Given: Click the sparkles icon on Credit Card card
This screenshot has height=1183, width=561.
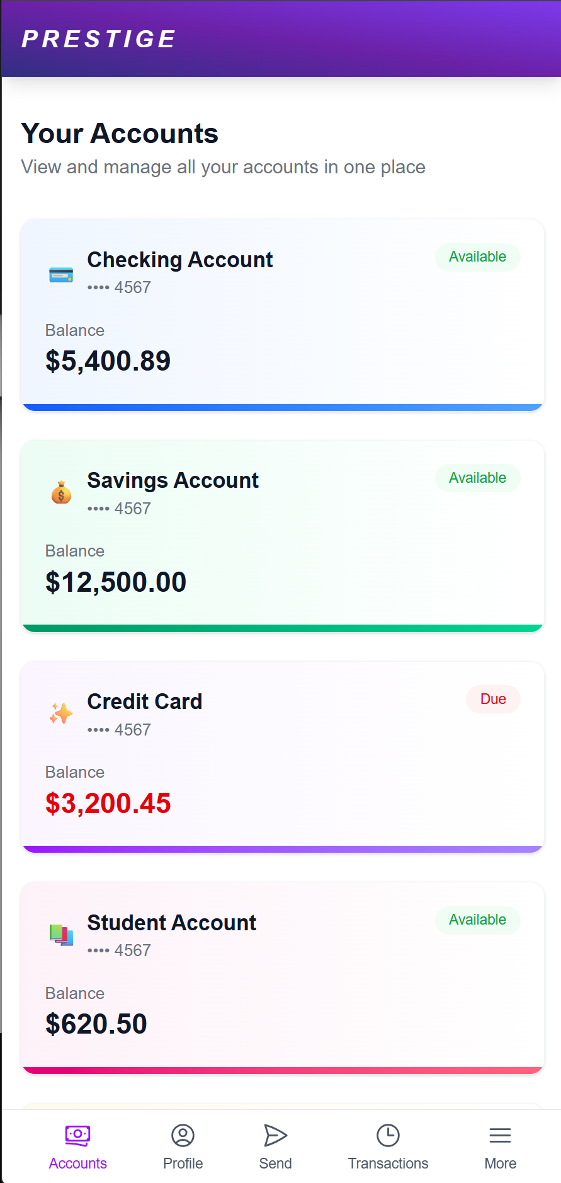Looking at the screenshot, I should tap(61, 714).
